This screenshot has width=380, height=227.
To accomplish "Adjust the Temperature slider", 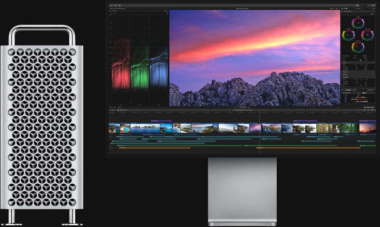I will click(355, 56).
